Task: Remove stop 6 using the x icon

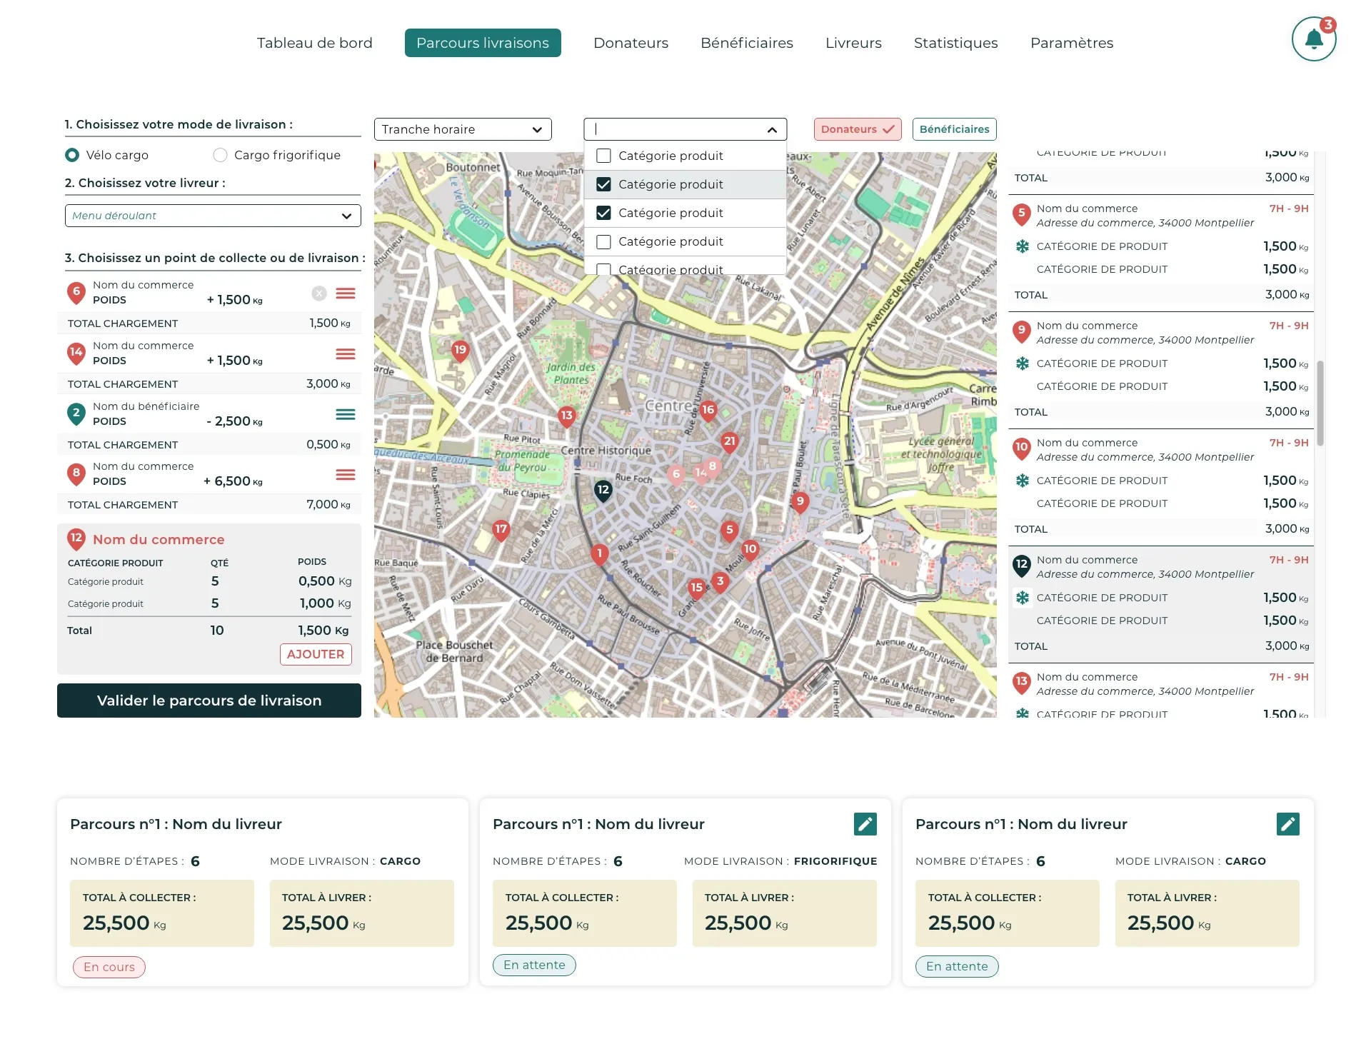Action: (318, 293)
